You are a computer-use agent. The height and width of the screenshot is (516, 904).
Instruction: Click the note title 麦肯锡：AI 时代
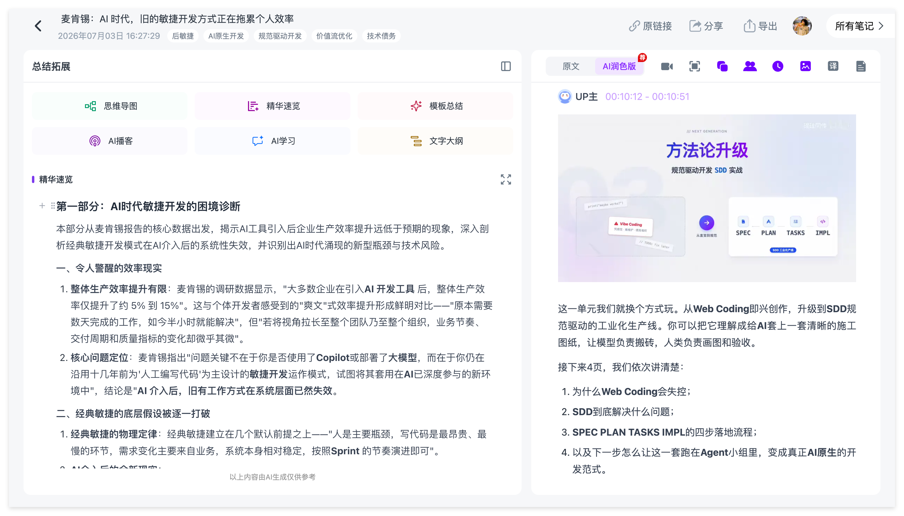(177, 19)
